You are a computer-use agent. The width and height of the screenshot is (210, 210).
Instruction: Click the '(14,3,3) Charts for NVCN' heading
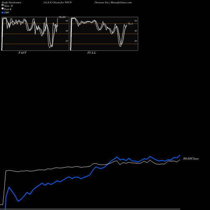57,3
